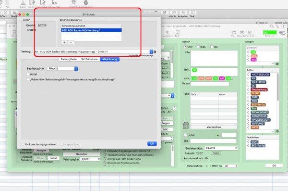
Task: Click the phone icon in window header
Action: click(x=278, y=26)
